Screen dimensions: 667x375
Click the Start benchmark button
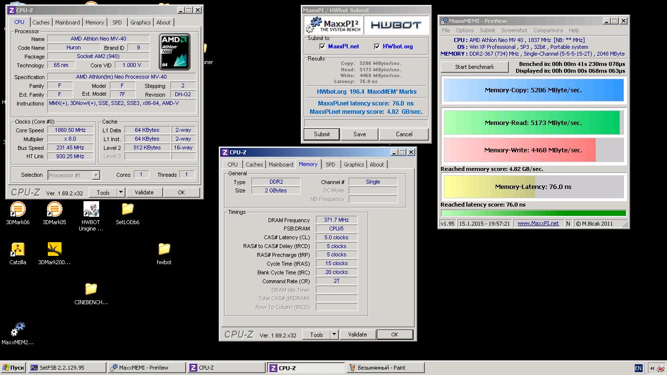(475, 67)
